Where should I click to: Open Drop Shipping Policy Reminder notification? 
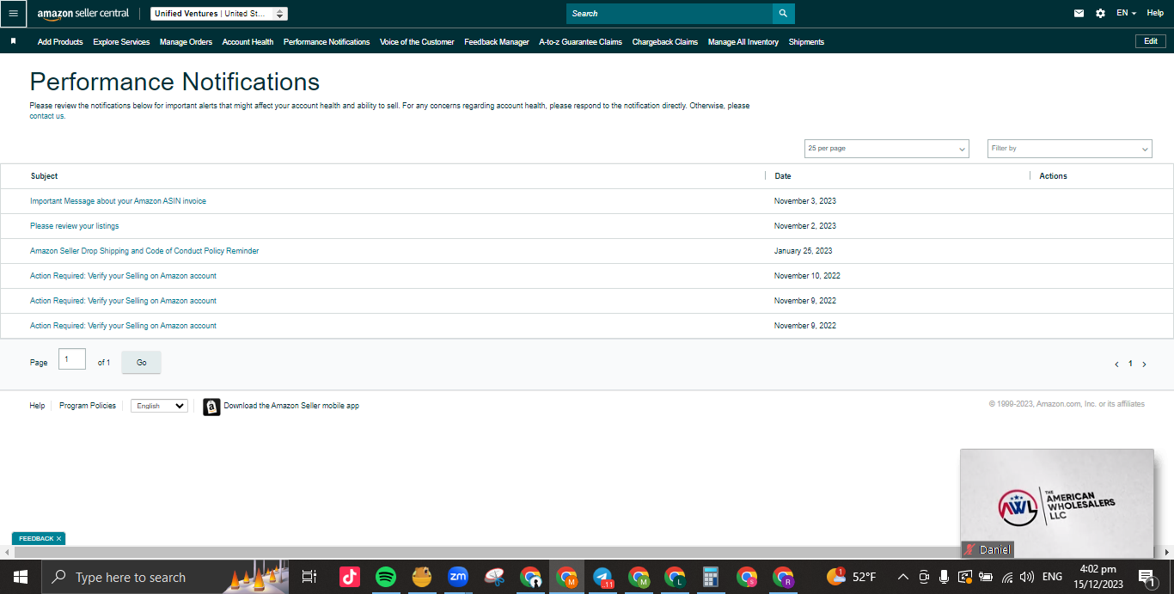pos(144,251)
